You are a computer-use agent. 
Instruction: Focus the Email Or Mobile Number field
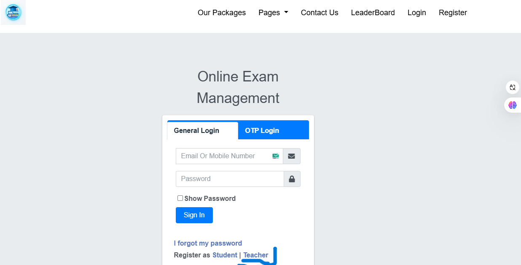pos(223,156)
